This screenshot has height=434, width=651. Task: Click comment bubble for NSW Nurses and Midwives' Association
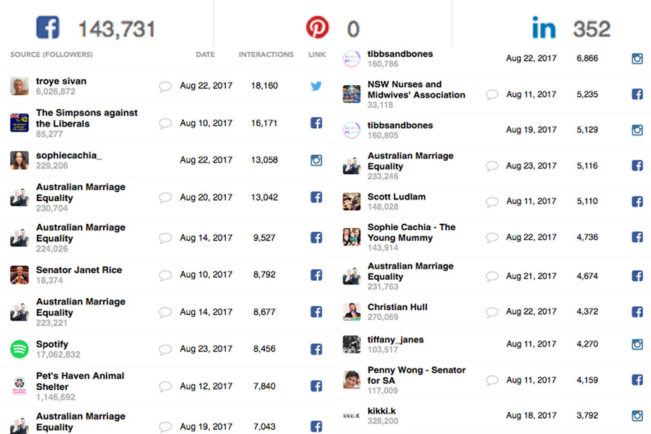tap(492, 95)
